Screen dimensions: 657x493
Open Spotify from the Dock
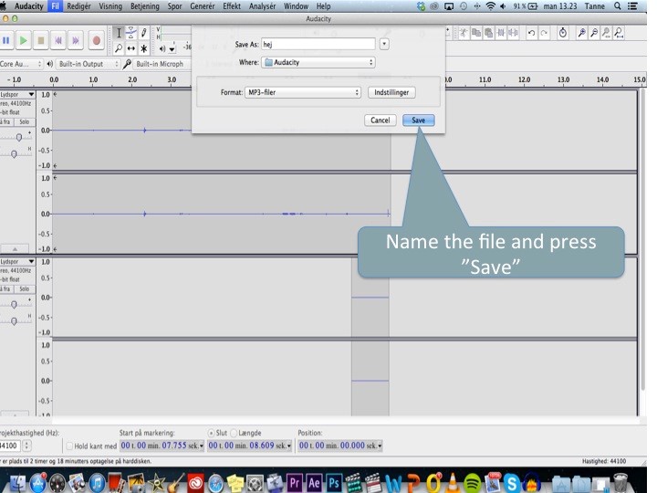click(x=473, y=483)
